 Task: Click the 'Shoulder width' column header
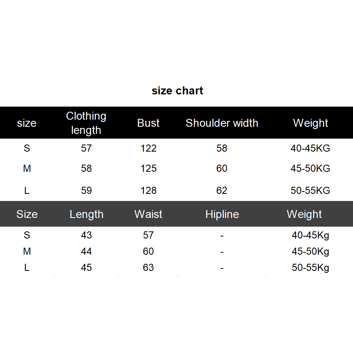[x=222, y=123]
